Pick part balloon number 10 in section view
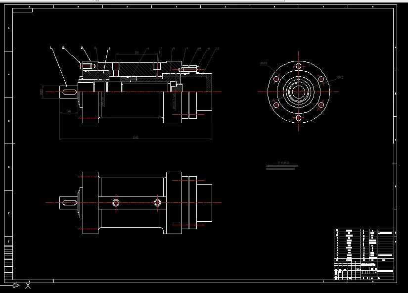This screenshot has height=293, width=408. (199, 49)
